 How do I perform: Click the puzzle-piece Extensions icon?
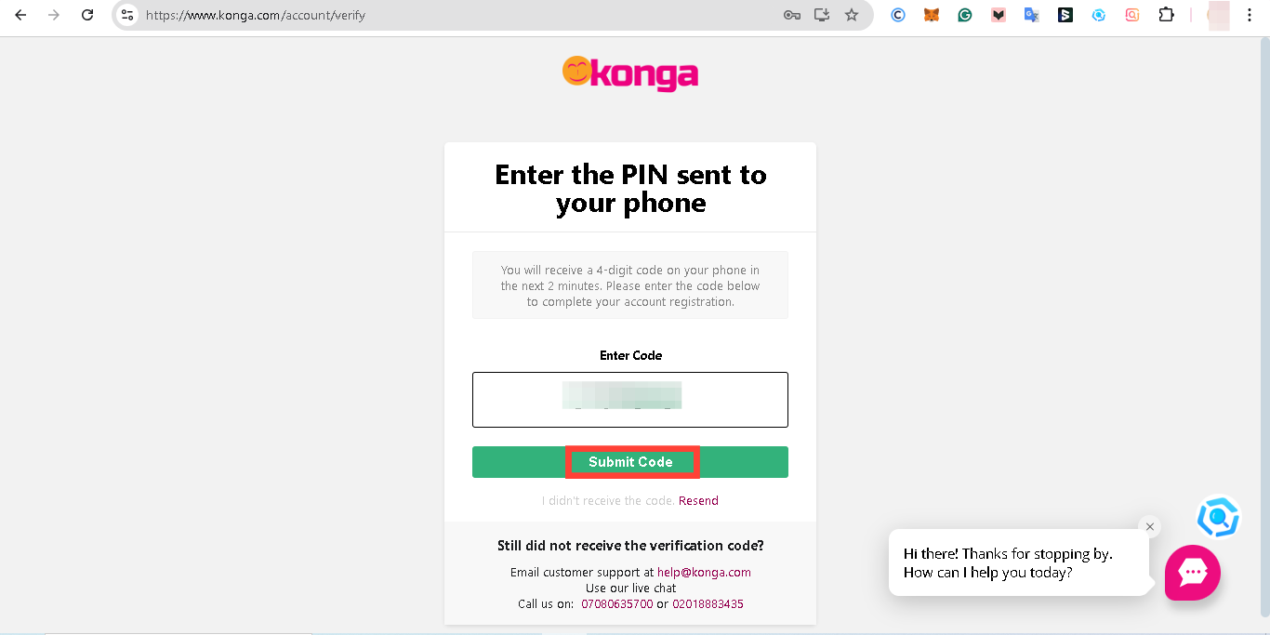(x=1166, y=15)
